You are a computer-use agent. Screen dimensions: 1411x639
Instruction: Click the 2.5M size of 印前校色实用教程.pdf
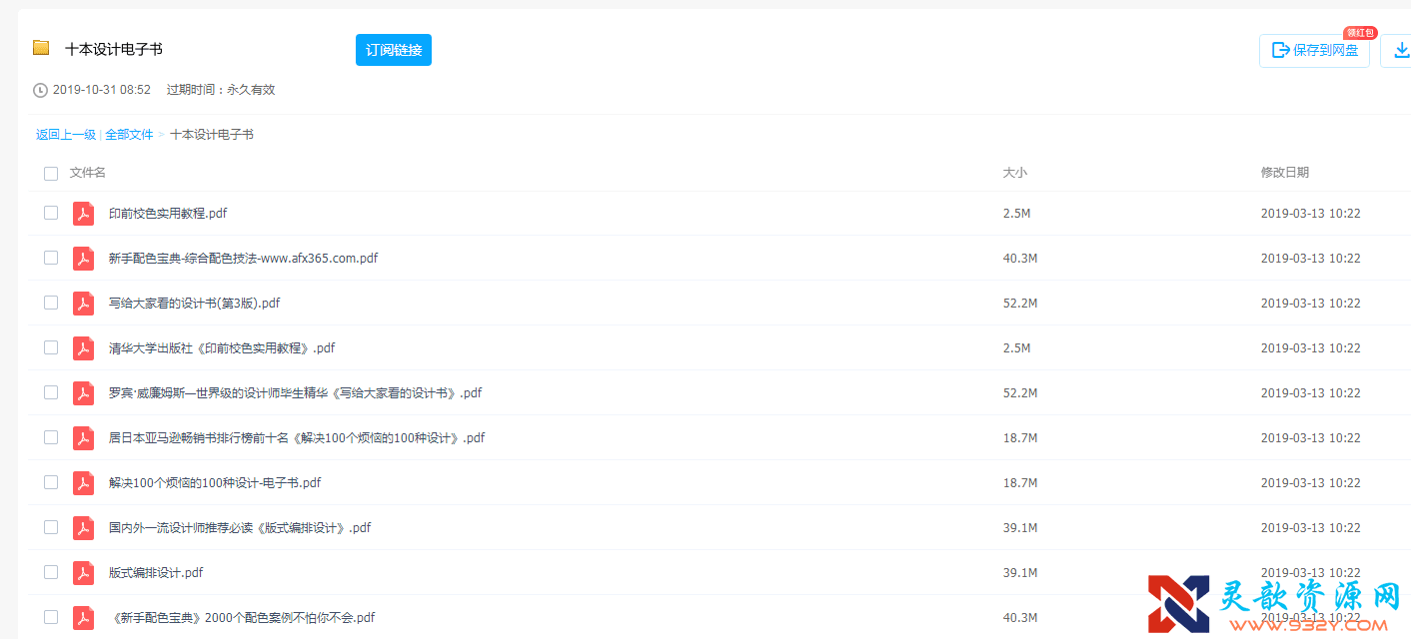click(1017, 214)
